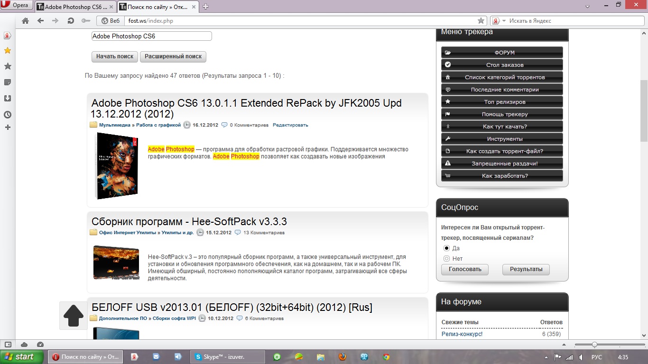The height and width of the screenshot is (364, 648).
Task: Add a sidebar panel with plus icon
Action: (x=8, y=127)
